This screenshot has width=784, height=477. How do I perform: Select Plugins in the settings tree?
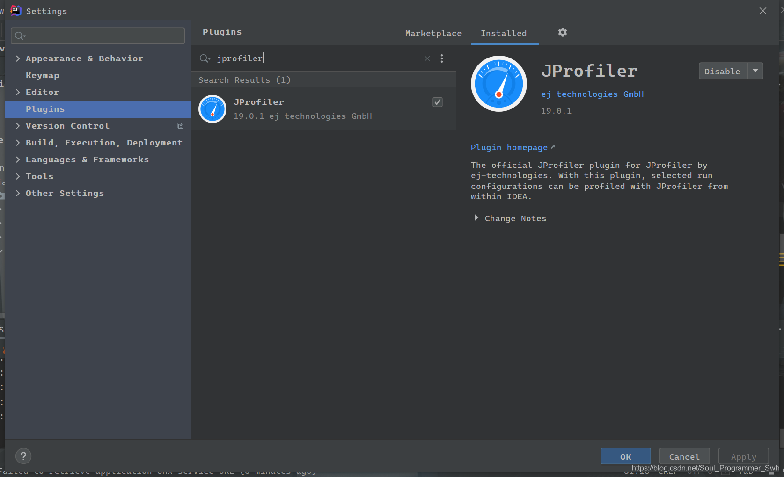pos(97,109)
